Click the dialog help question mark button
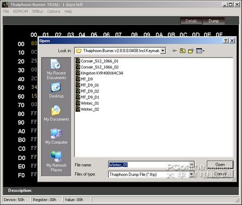The height and width of the screenshot is (205, 242). point(226,41)
